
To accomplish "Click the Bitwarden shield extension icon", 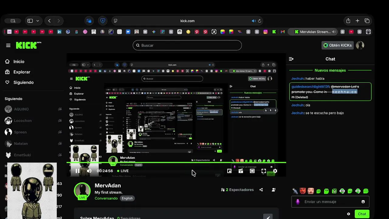I will coord(103,21).
